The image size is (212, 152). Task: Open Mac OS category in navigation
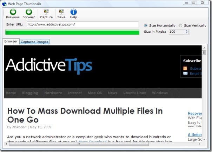95,93
